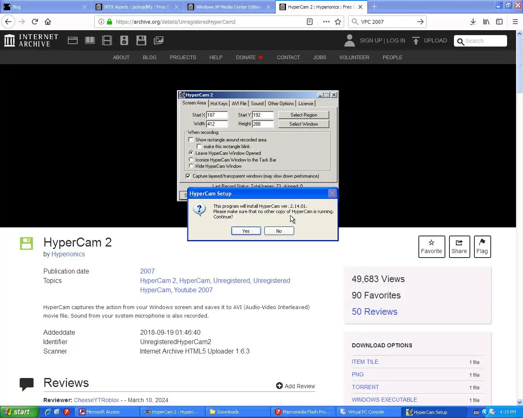Open the 50 Reviews link
The image size is (523, 418).
point(375,311)
